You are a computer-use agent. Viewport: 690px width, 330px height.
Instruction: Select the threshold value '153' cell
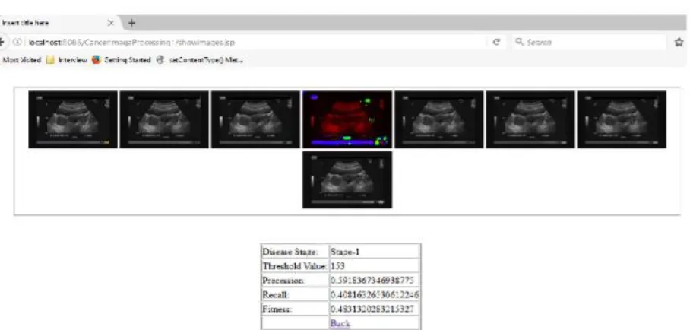pos(375,266)
